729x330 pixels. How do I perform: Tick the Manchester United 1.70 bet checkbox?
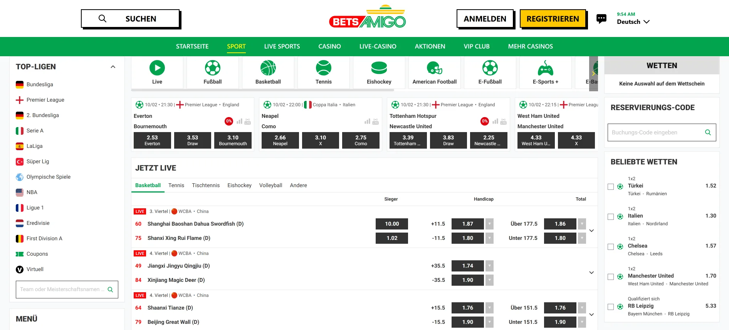611,277
